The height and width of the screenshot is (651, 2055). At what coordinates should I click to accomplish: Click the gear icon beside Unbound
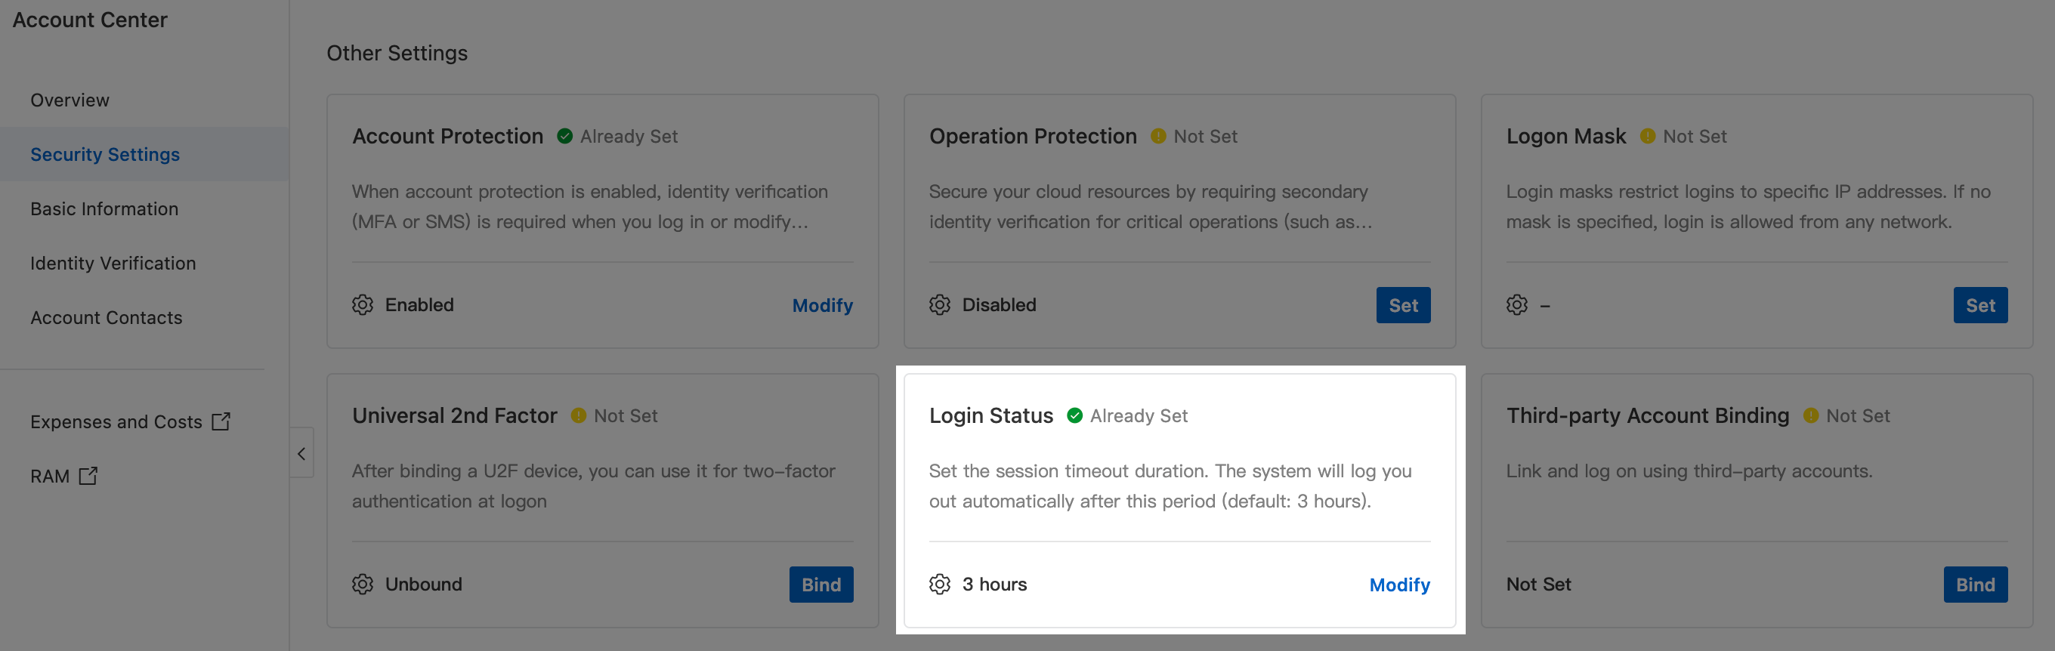click(x=362, y=584)
